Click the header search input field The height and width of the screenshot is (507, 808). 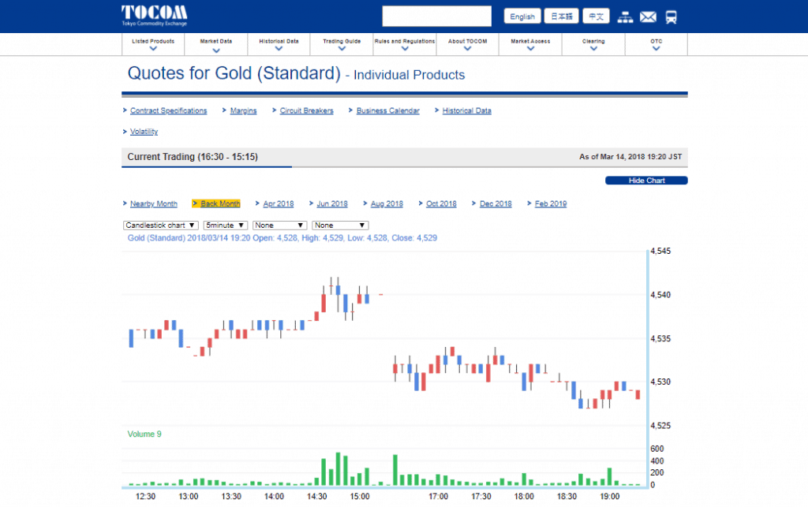click(x=437, y=16)
